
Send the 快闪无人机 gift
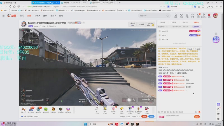(x=130, y=110)
